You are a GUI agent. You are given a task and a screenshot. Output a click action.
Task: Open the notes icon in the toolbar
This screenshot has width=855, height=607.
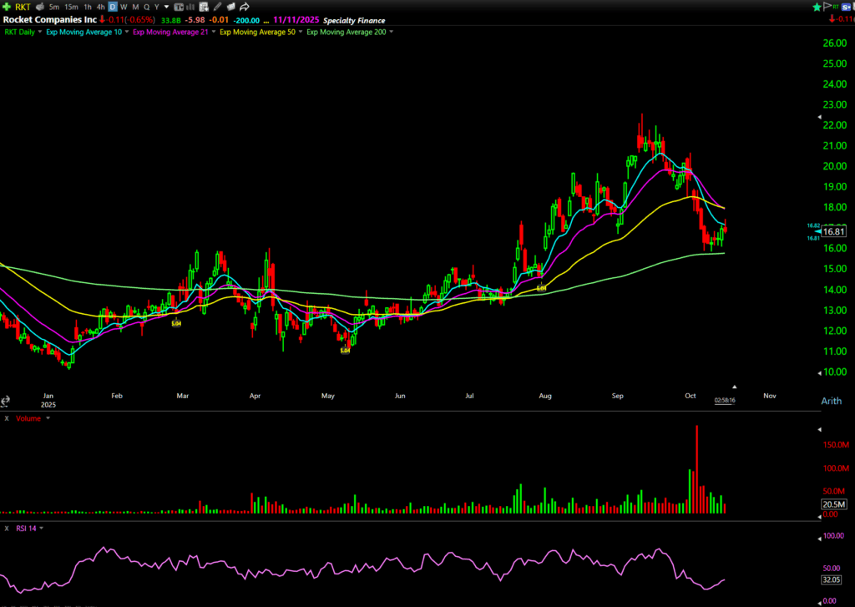205,7
